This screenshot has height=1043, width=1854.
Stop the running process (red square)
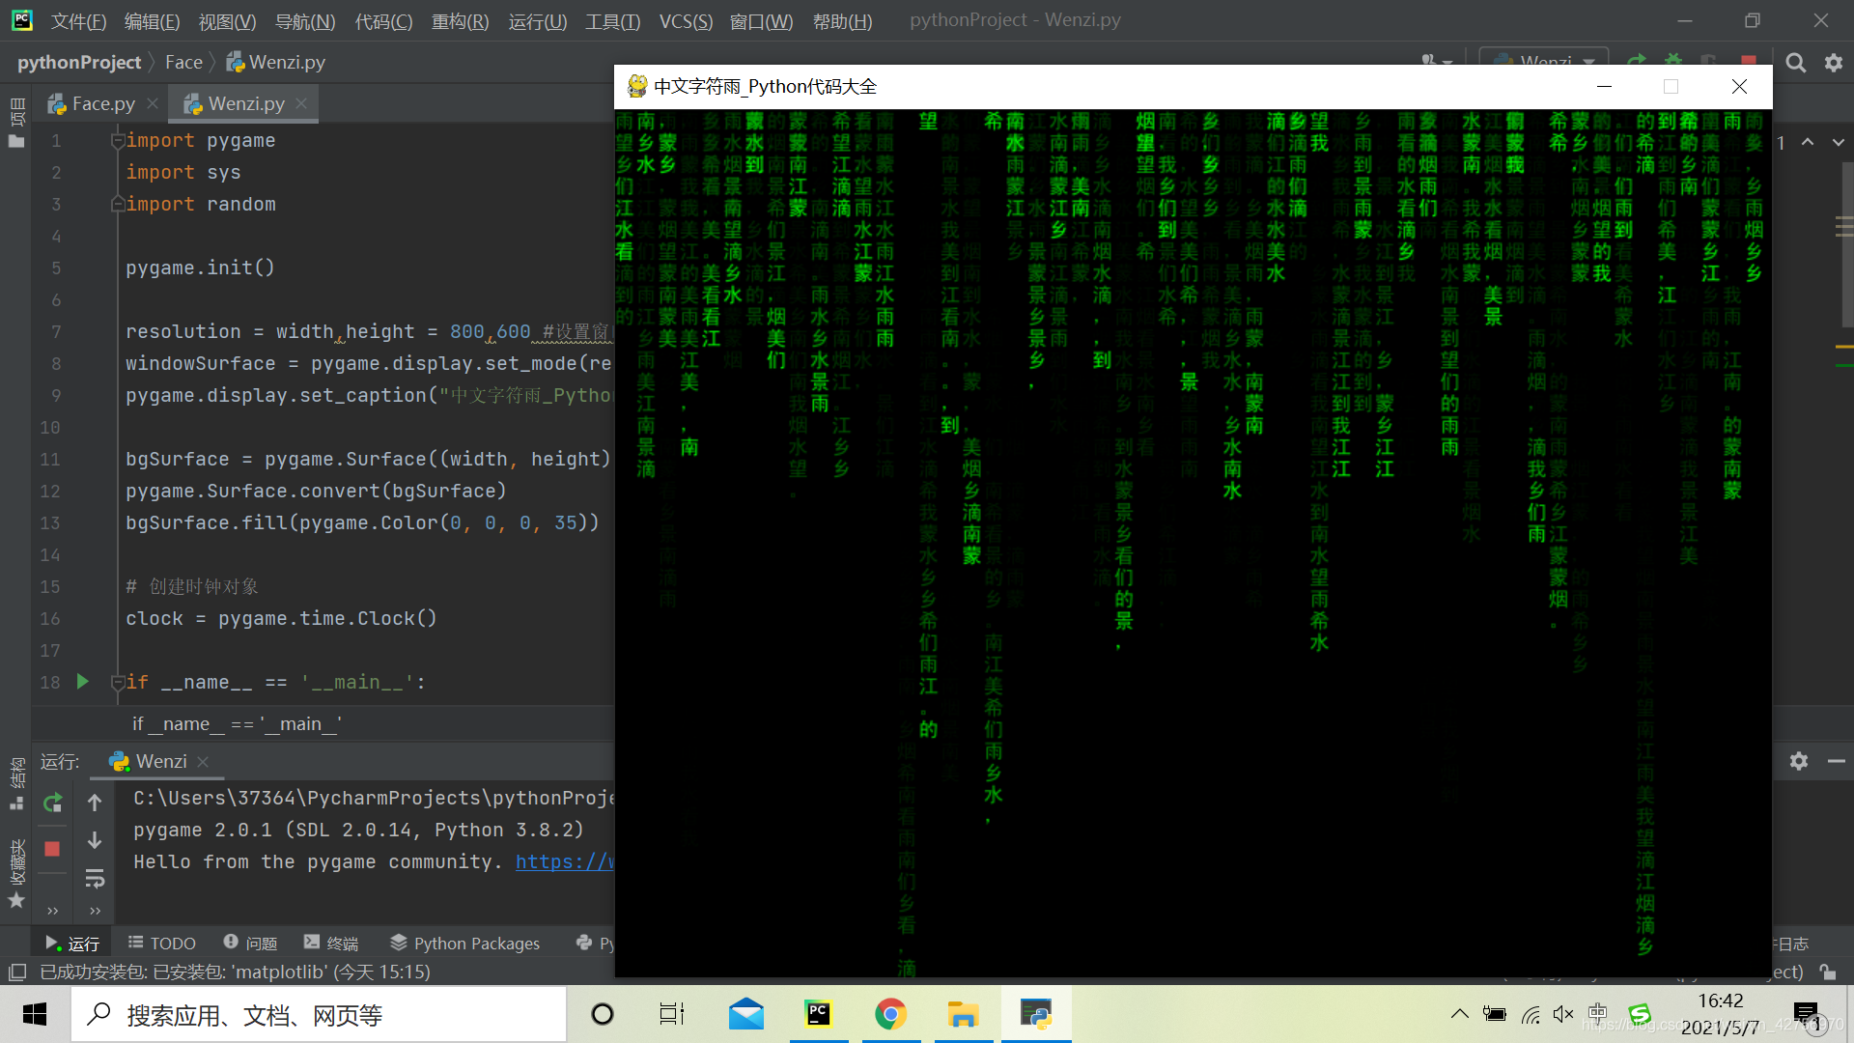(52, 849)
